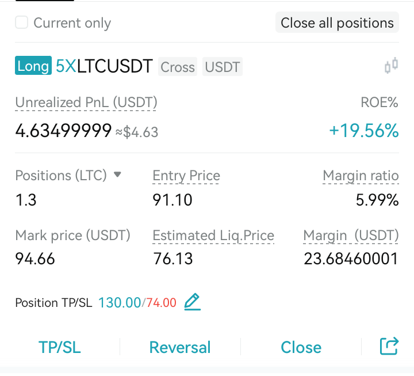The image size is (414, 376).
Task: Open the 5XLTCUSDT pair name
Action: tap(104, 66)
